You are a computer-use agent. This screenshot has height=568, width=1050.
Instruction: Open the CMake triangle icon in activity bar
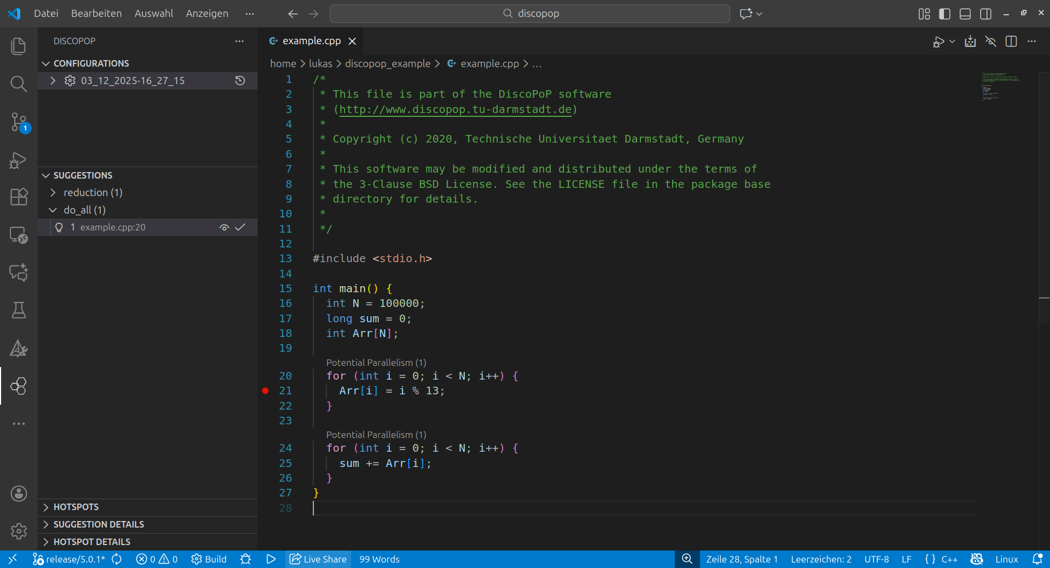click(19, 348)
